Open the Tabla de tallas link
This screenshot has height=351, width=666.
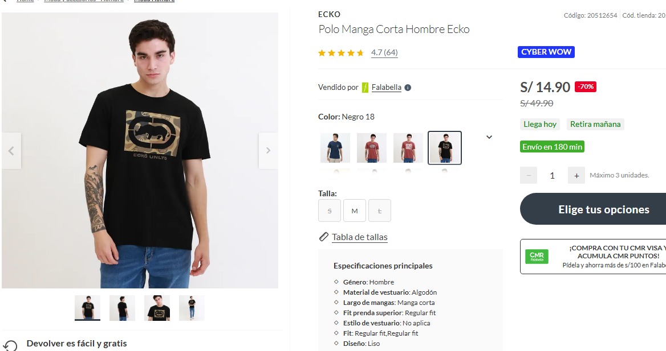click(x=360, y=237)
